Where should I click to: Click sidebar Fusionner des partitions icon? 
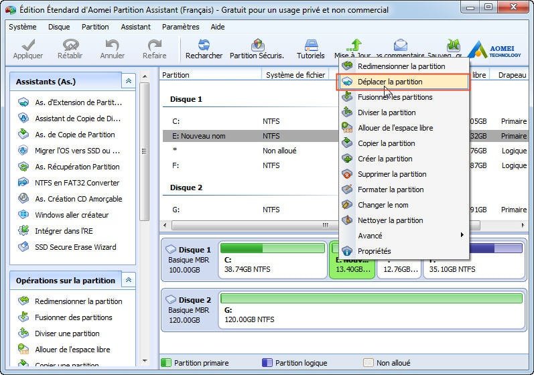[x=23, y=317]
